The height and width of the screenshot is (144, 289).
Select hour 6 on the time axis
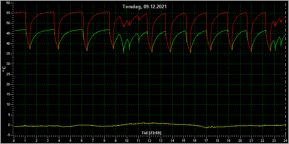click(x=82, y=140)
